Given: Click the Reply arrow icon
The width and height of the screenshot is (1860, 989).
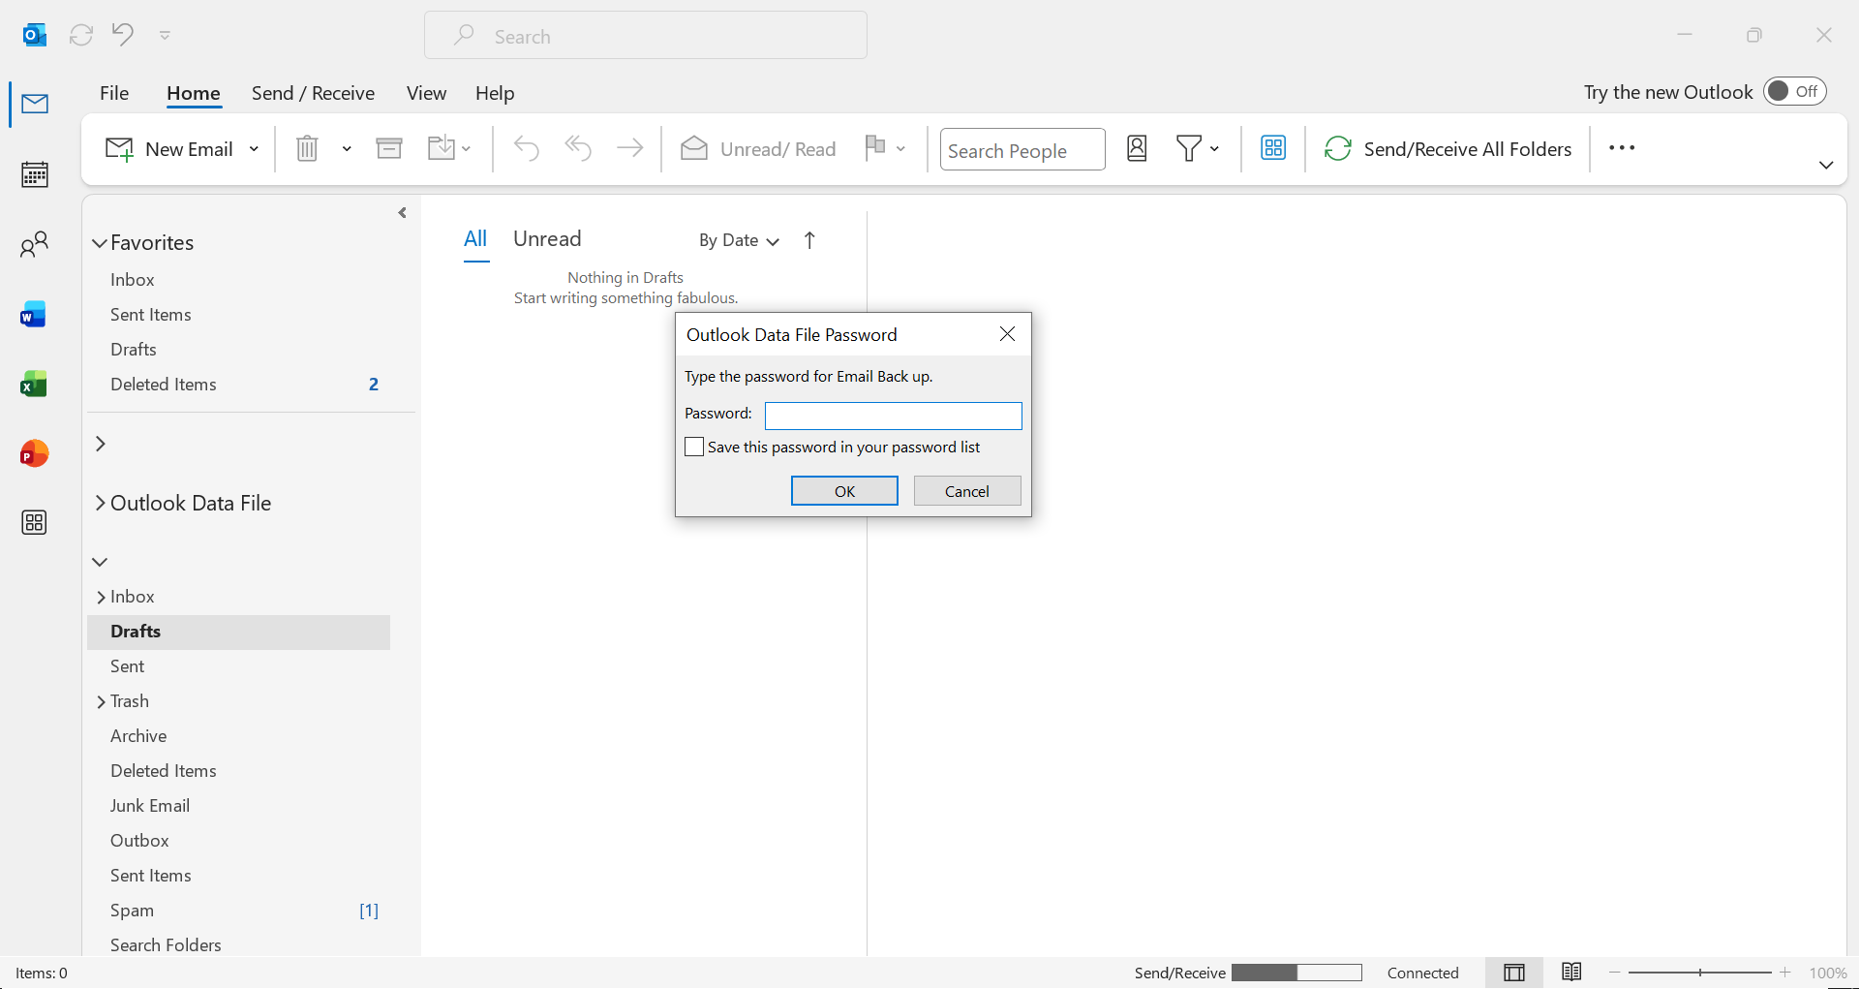Looking at the screenshot, I should coord(527,148).
